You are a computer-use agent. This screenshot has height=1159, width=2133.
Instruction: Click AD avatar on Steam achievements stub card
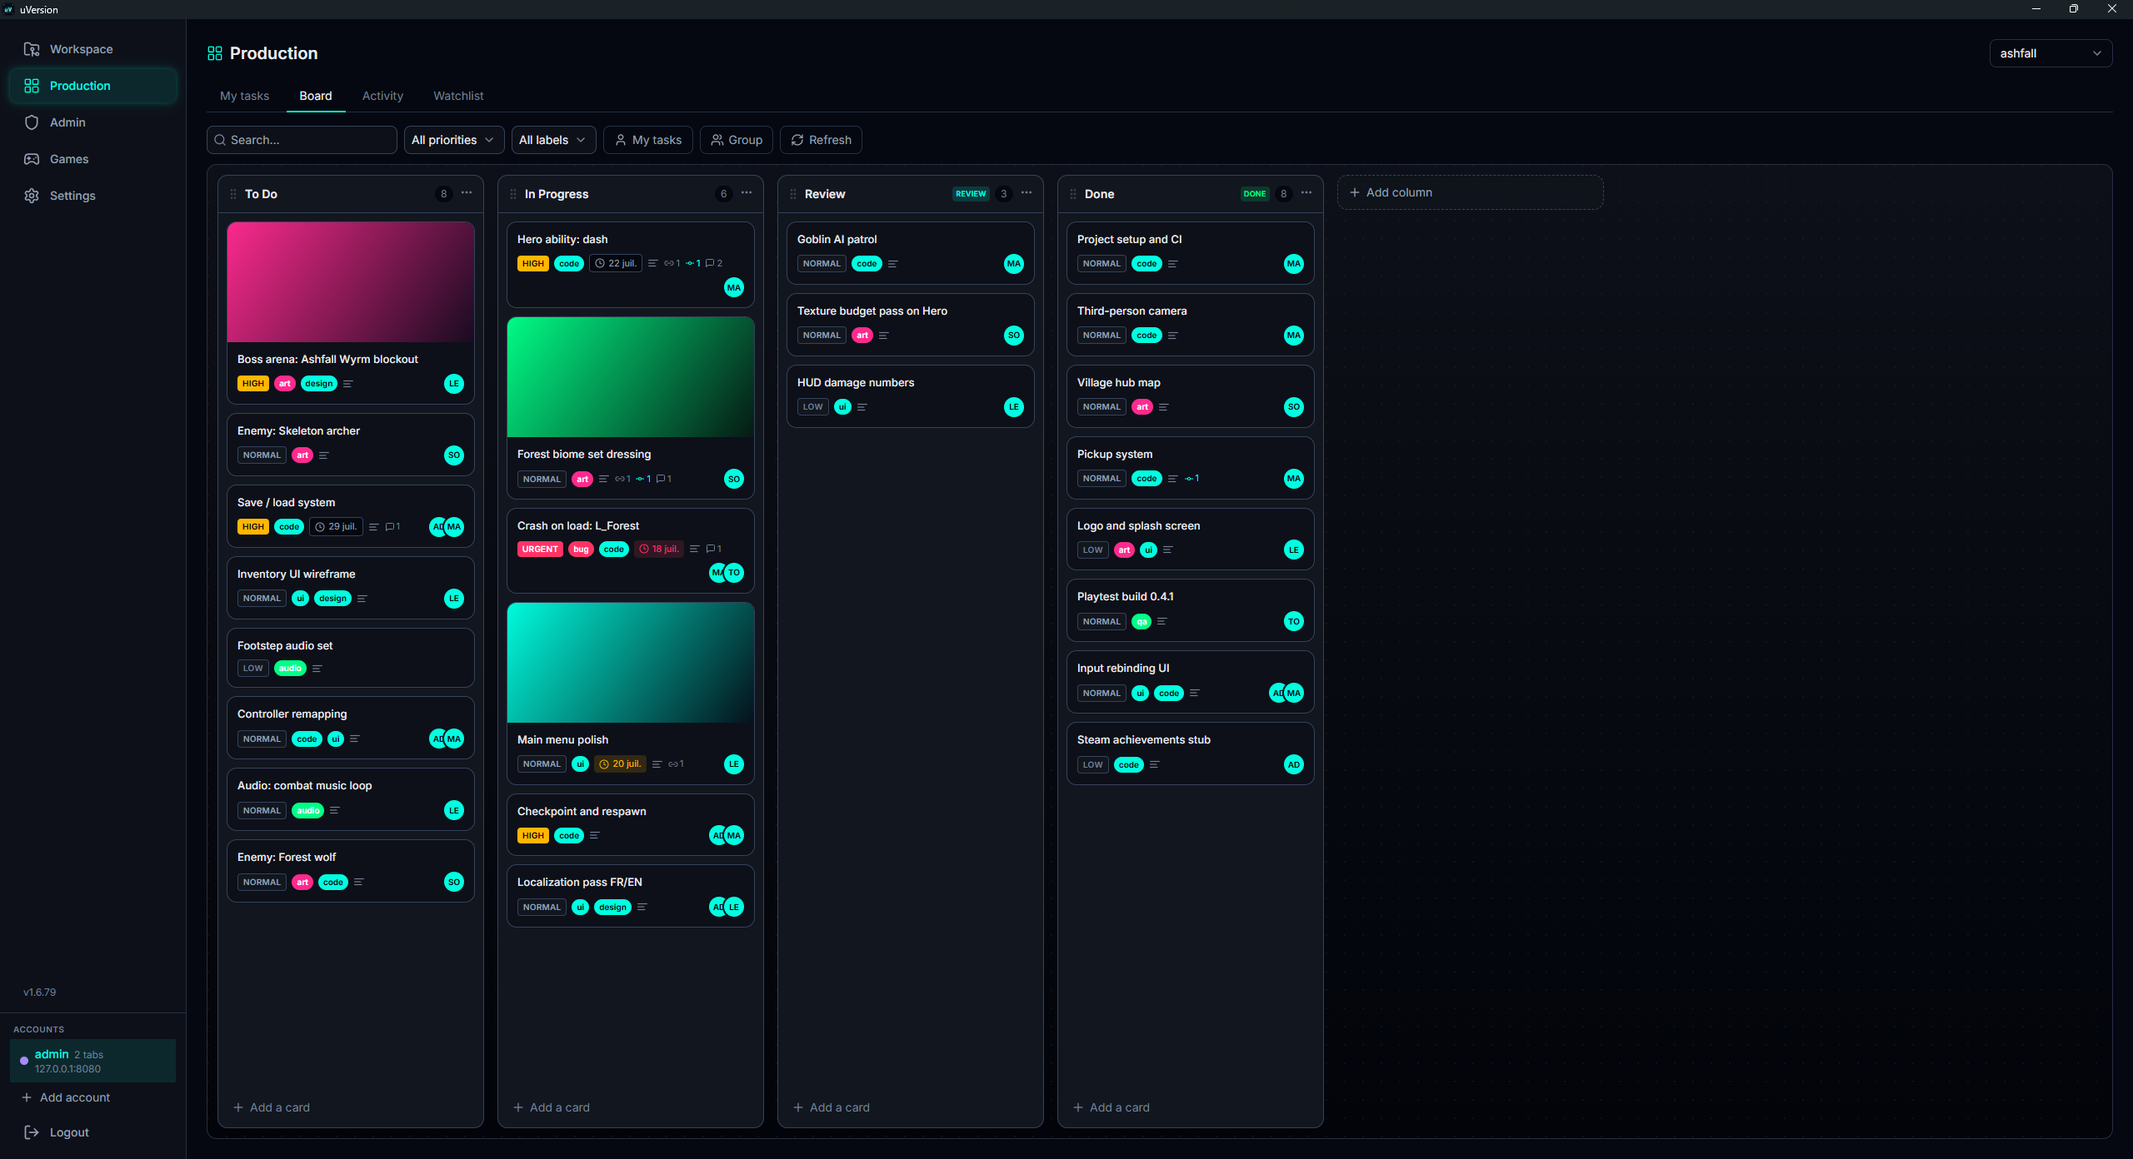tap(1294, 765)
